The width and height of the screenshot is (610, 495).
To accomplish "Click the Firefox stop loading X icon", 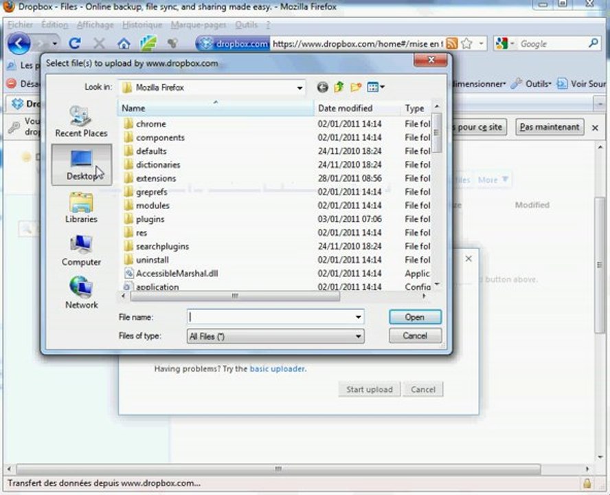I will [99, 43].
